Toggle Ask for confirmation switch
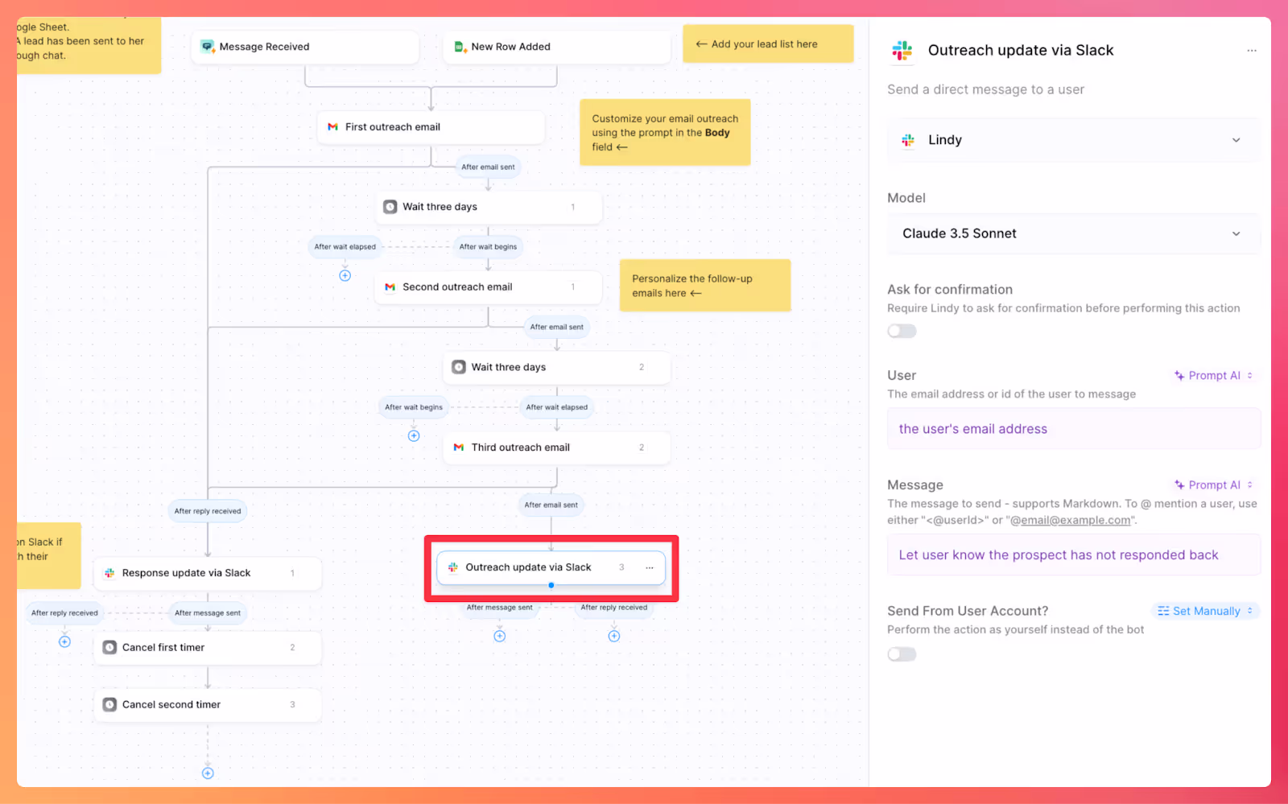Screen dimensions: 1288x804 pos(902,331)
